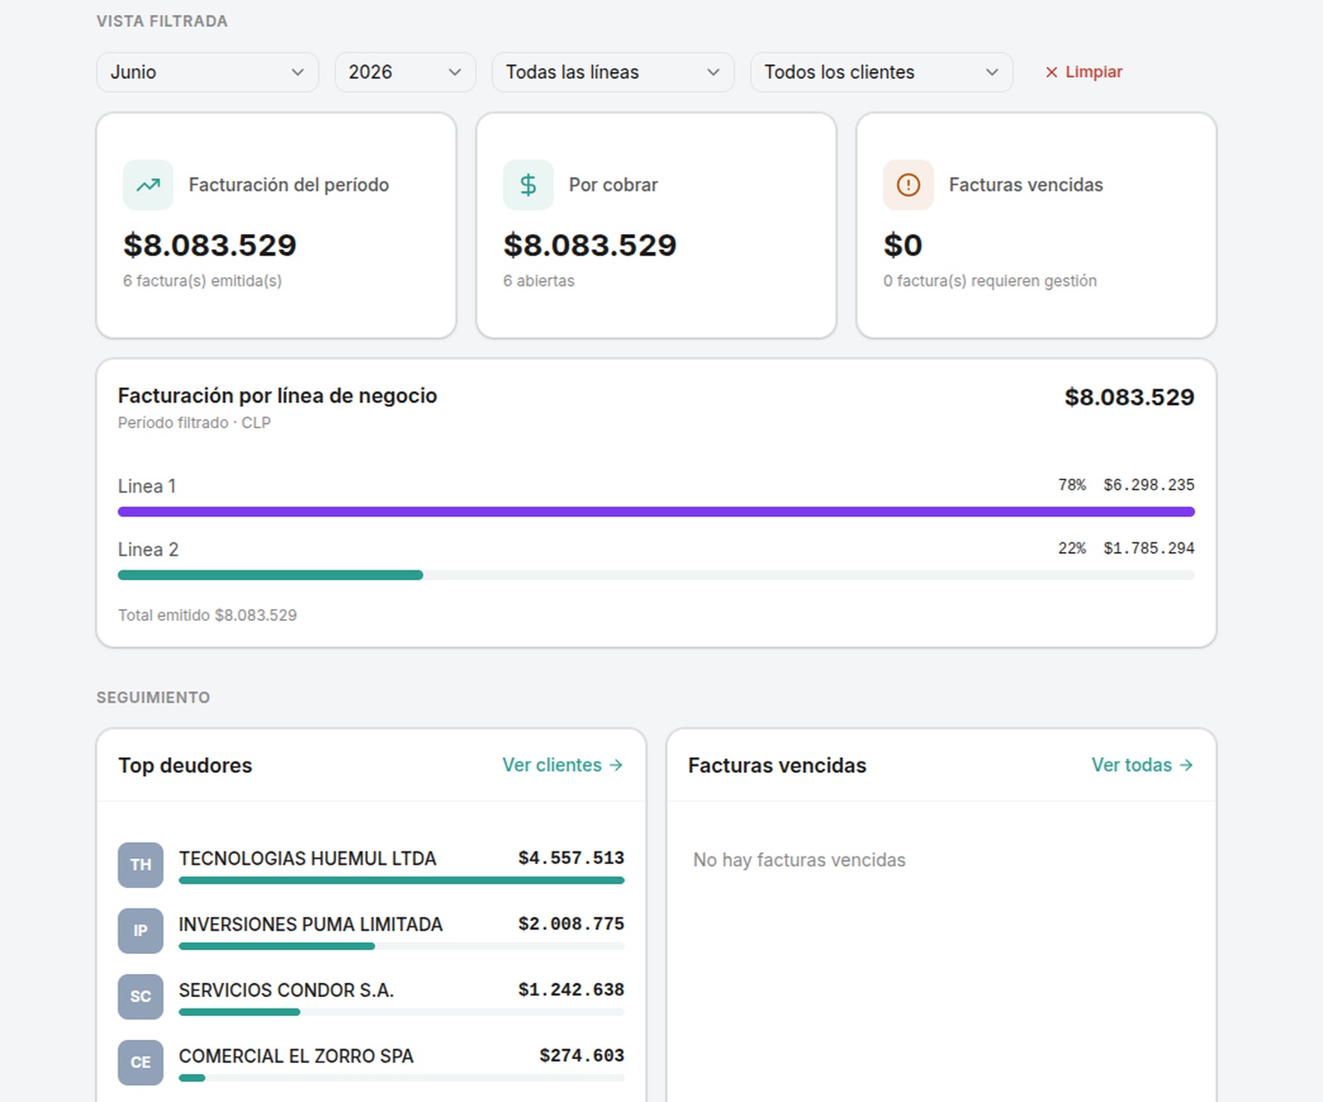Image resolution: width=1323 pixels, height=1102 pixels.
Task: Click the 6 abiertas text
Action: click(x=539, y=281)
